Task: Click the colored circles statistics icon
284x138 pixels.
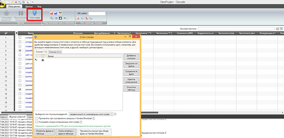Action: click(61, 13)
